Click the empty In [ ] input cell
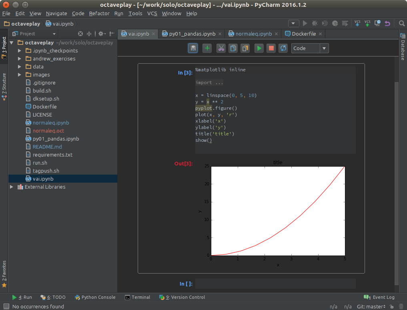Screen dimensions: 407x310 (x=275, y=284)
